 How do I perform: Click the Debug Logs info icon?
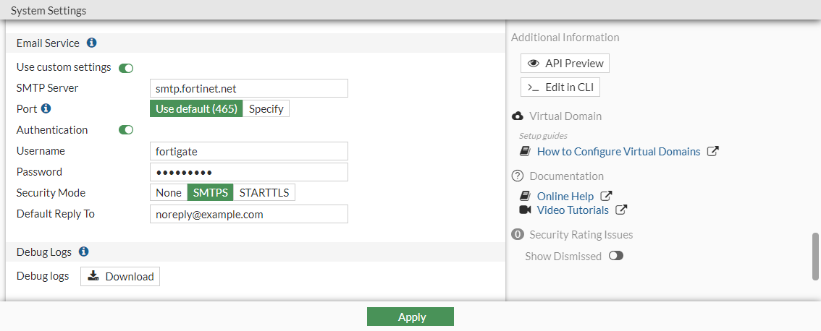click(x=84, y=252)
